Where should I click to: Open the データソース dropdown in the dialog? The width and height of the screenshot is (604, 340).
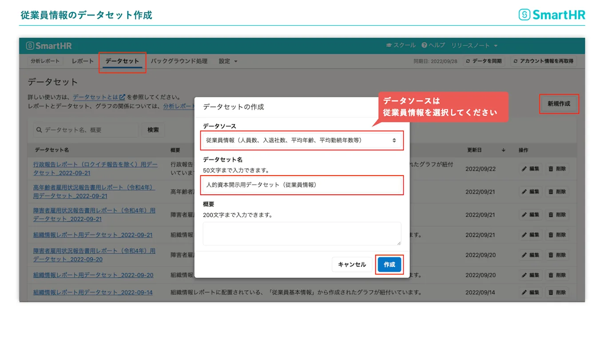tap(302, 140)
